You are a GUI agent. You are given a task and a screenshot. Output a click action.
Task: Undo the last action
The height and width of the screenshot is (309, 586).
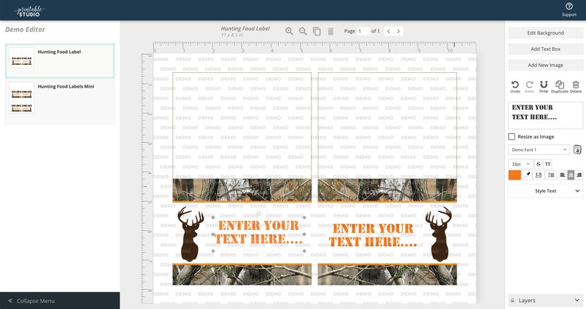[515, 87]
